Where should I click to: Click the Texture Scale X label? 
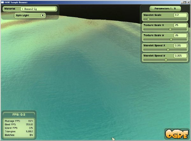click(x=154, y=25)
